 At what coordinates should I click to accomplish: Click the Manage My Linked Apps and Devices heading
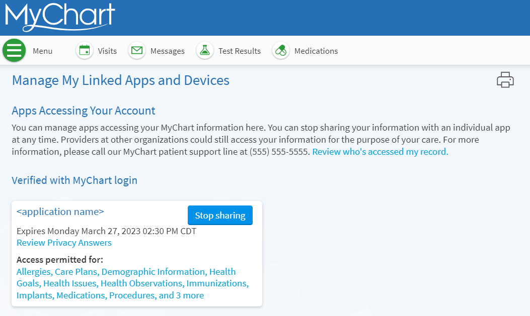coord(121,80)
